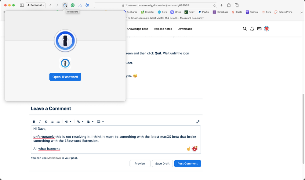Viewport: 305px width, 180px height.
Task: Open the image upload dropdown
Action: coord(100,122)
